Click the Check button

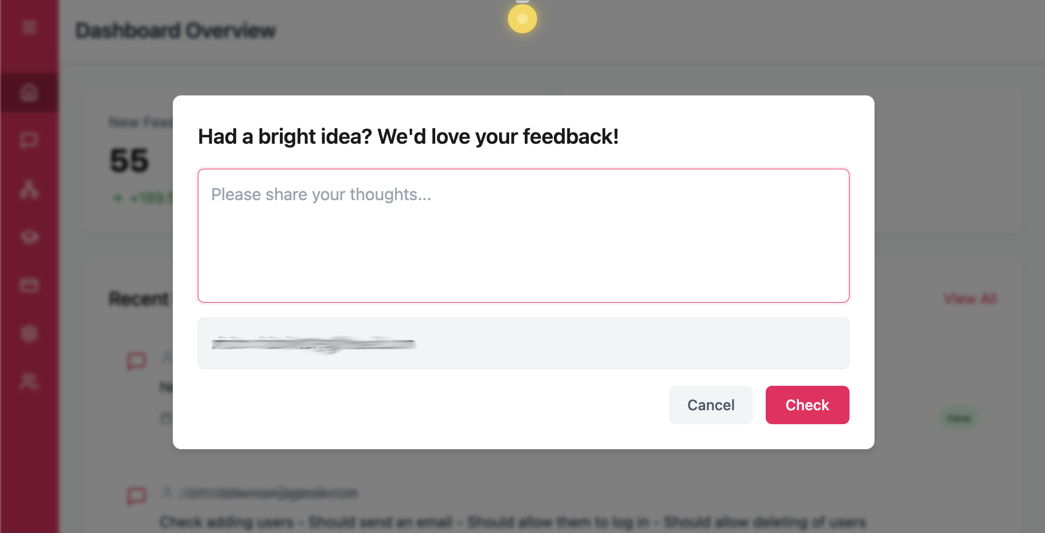(808, 405)
